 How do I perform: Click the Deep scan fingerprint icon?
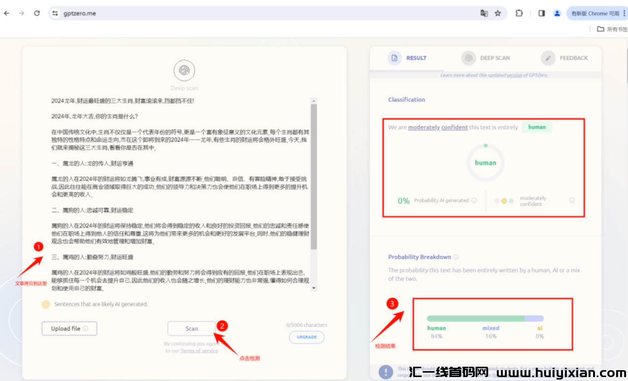pos(184,71)
